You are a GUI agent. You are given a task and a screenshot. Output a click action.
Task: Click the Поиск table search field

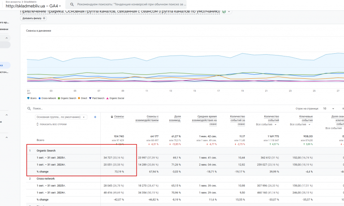38,108
